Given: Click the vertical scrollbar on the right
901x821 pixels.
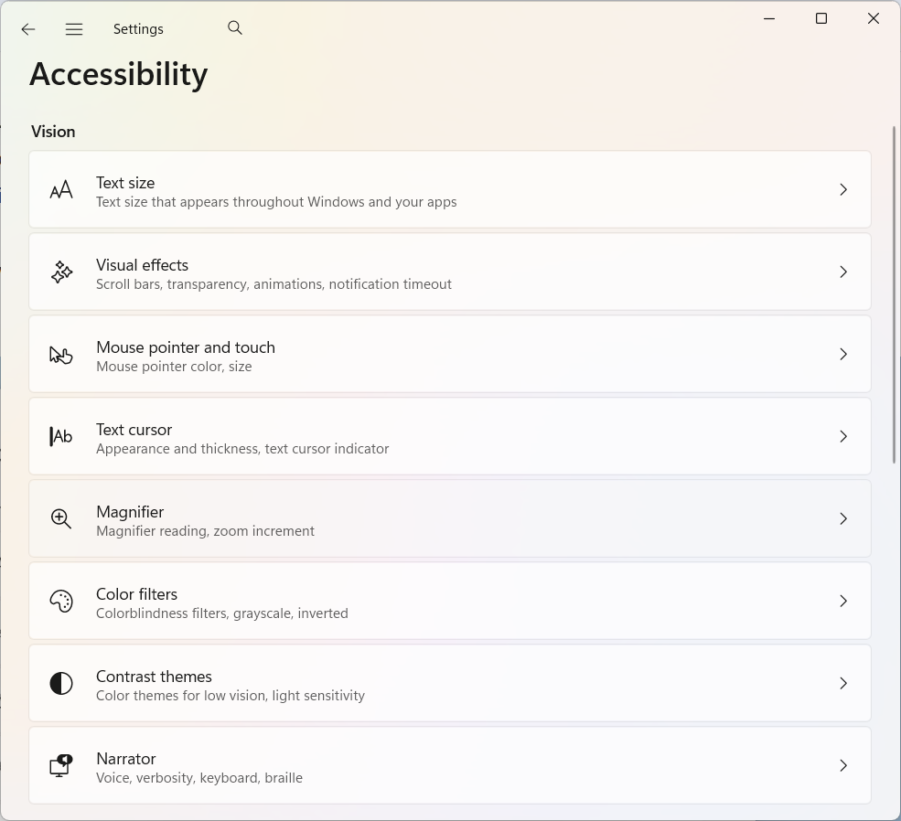Looking at the screenshot, I should tap(895, 294).
